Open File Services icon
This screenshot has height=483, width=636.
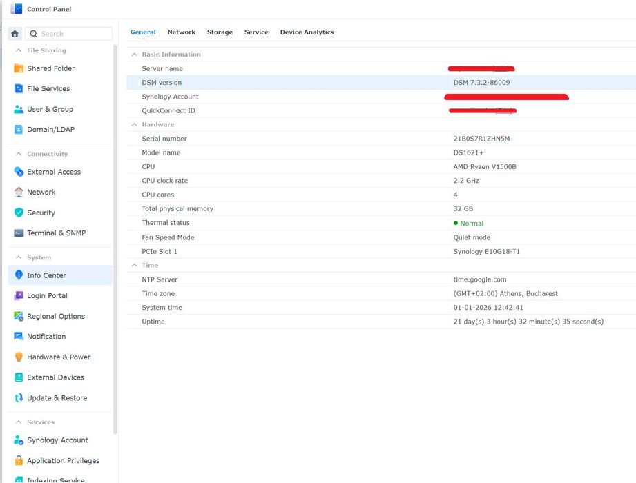coord(19,88)
